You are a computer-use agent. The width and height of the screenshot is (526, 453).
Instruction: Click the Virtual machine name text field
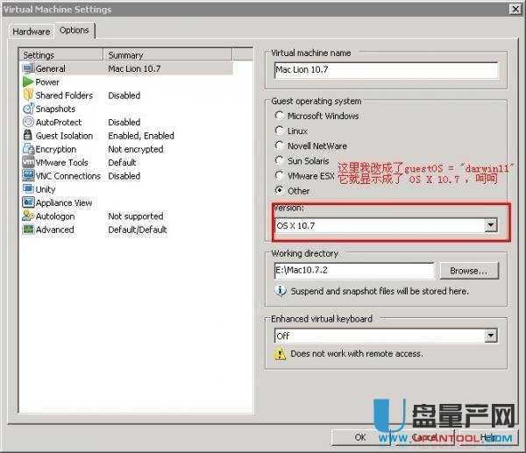click(385, 70)
